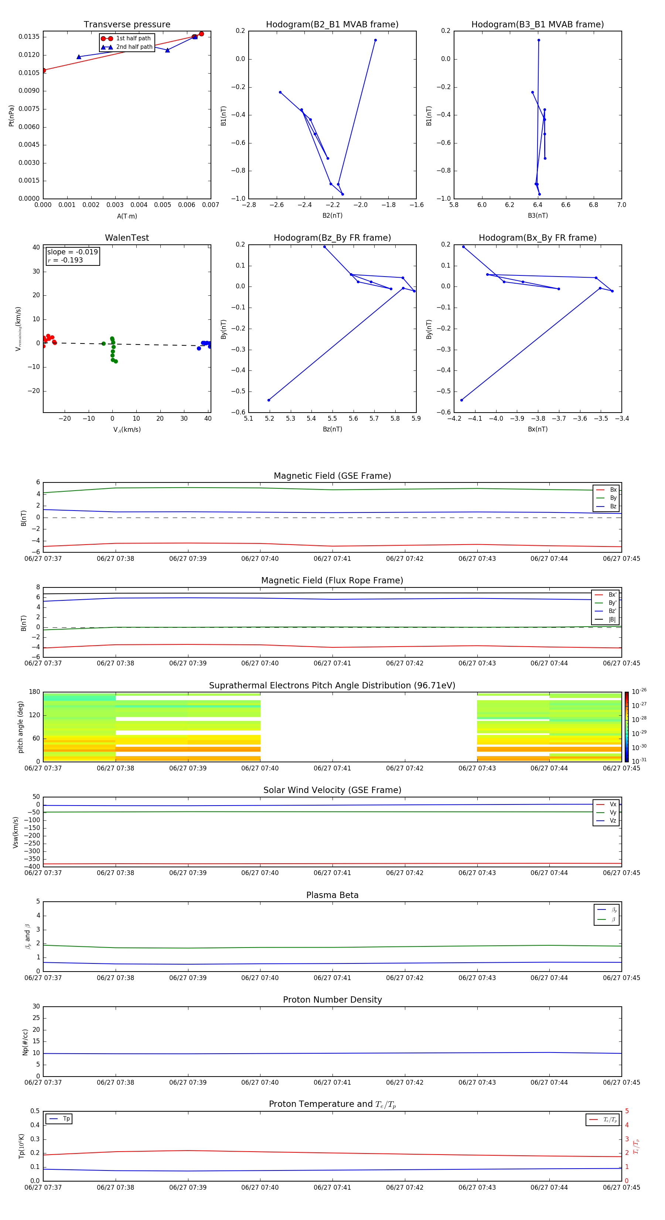
Task: Click the 'Proton Number Density' title
Action: [332, 1000]
